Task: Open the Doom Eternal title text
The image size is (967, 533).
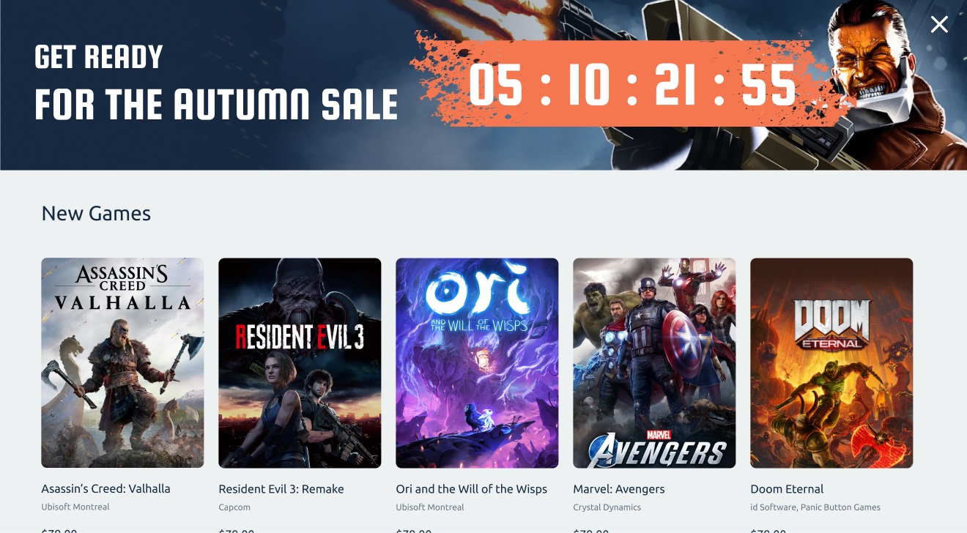Action: click(x=787, y=489)
